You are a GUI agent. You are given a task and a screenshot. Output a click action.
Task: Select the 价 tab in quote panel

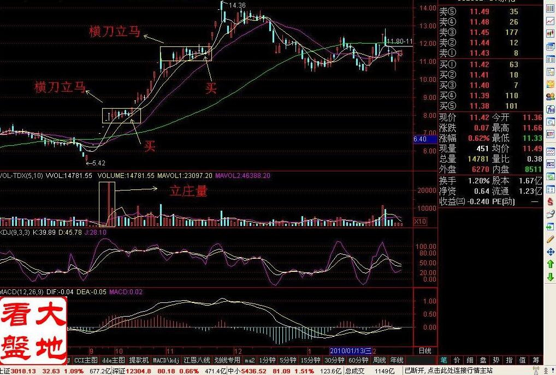pyautogui.click(x=457, y=360)
